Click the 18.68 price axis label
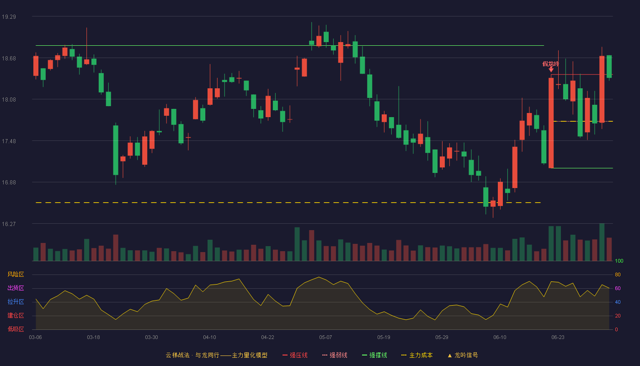This screenshot has height=366, width=640. [9, 58]
